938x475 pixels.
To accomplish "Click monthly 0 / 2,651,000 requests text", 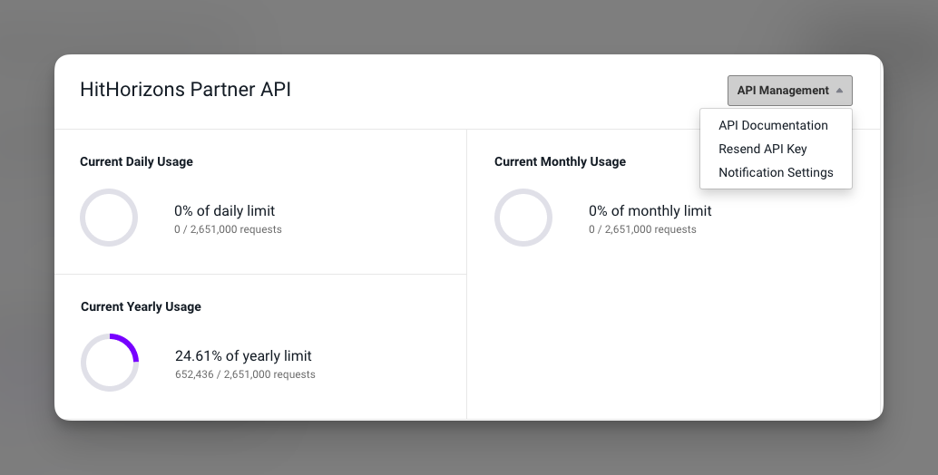I will pyautogui.click(x=642, y=229).
